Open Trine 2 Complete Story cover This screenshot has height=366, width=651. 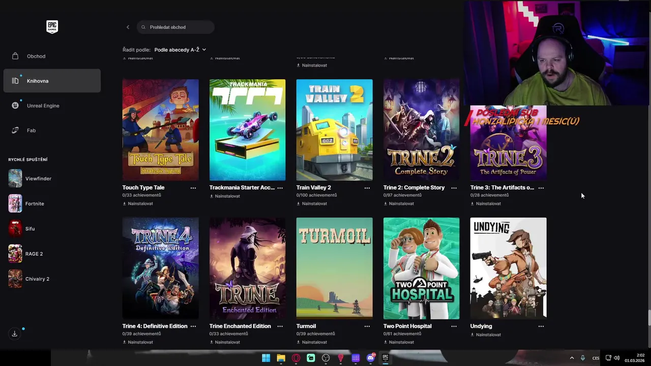(x=422, y=130)
